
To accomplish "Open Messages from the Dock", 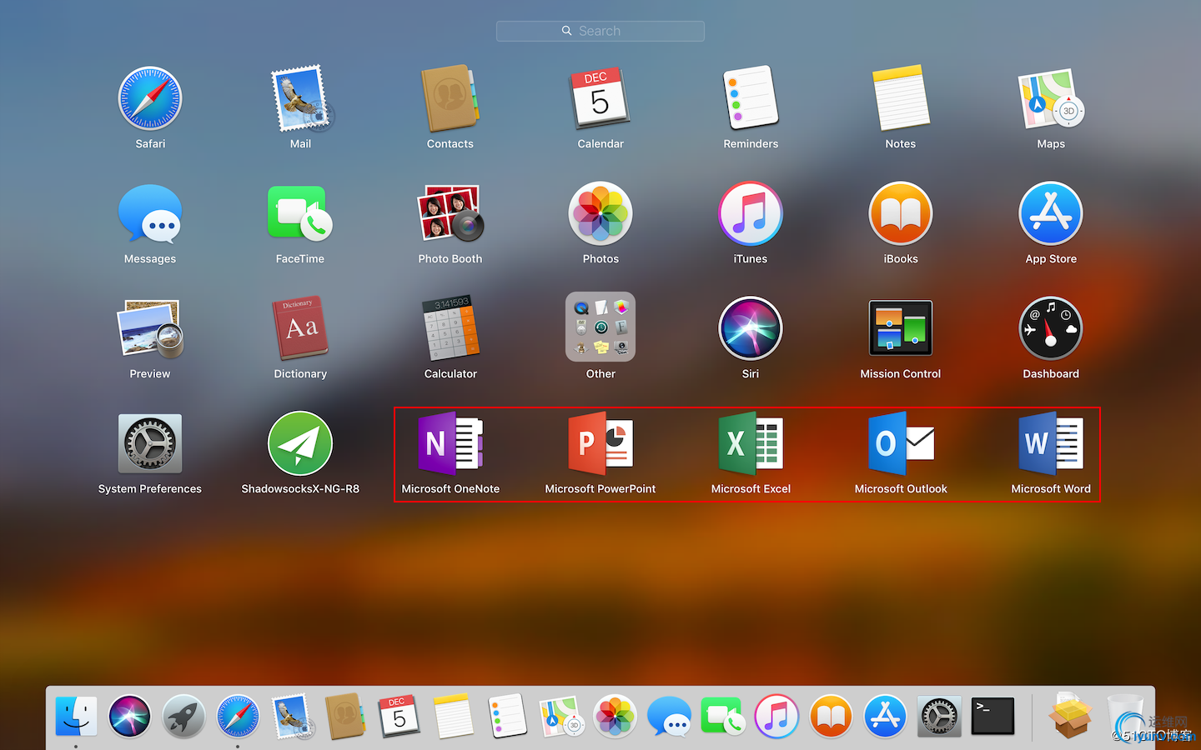I will click(669, 717).
